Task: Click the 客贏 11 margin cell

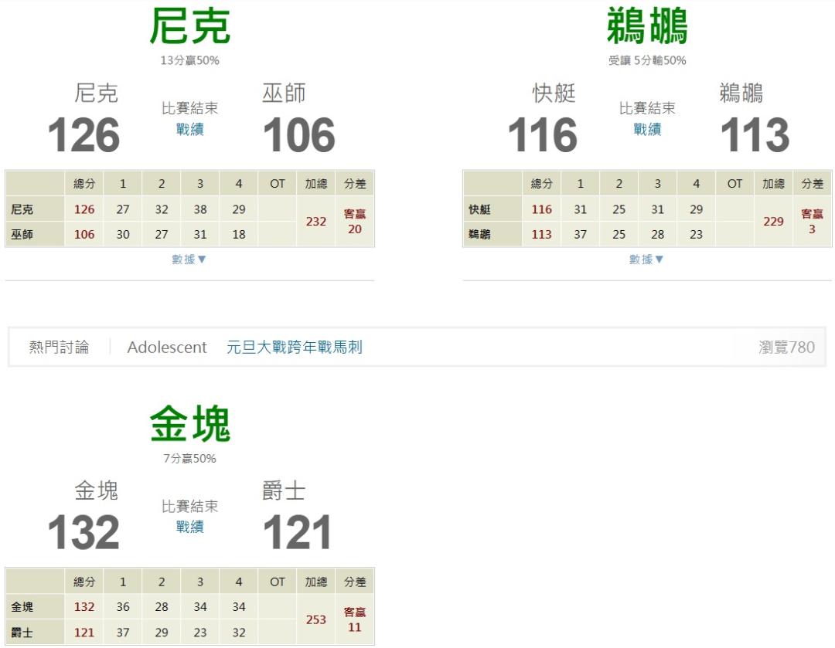Action: pos(355,619)
